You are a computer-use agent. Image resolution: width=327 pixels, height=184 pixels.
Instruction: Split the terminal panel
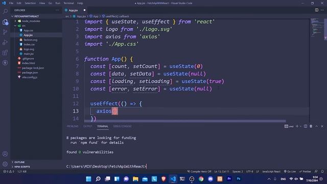pos(306,126)
